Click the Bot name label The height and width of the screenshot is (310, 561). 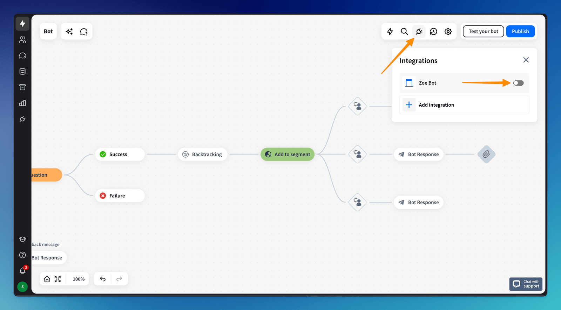48,32
